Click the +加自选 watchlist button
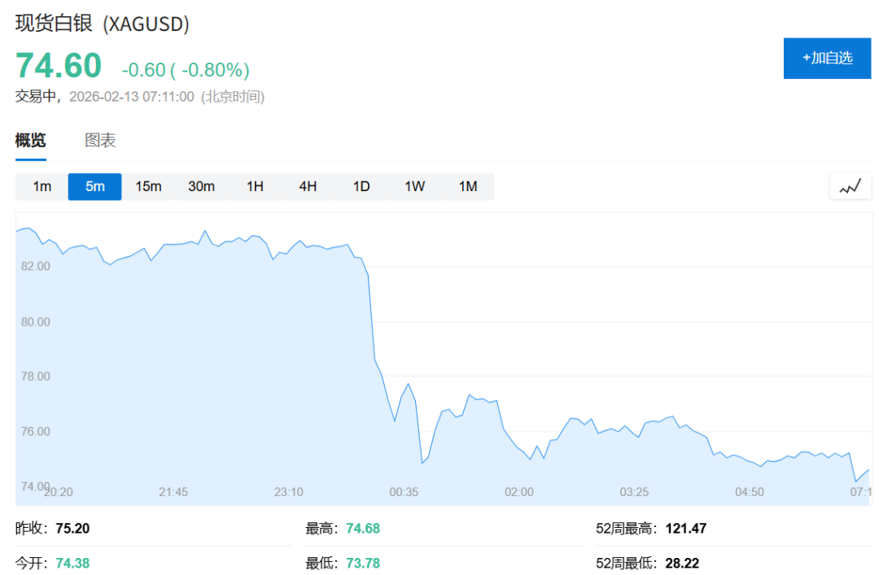The width and height of the screenshot is (879, 575). [x=827, y=58]
